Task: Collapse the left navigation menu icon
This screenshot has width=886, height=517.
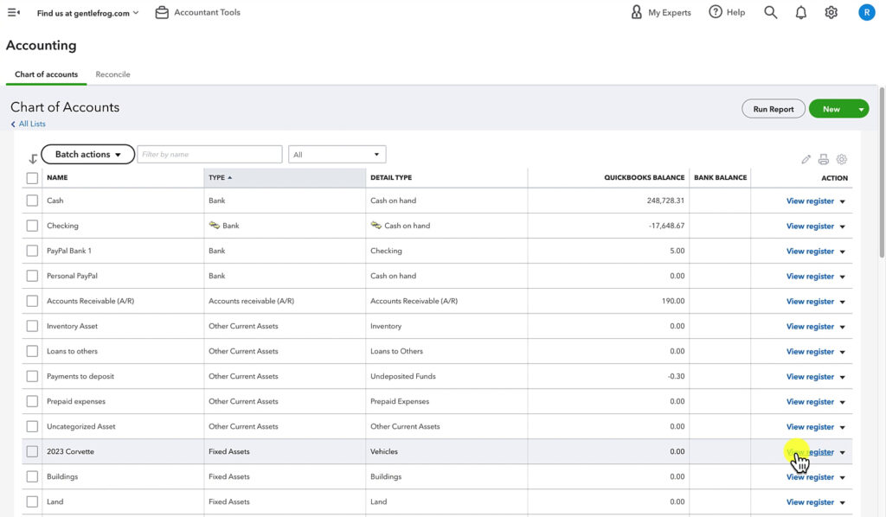Action: point(12,12)
